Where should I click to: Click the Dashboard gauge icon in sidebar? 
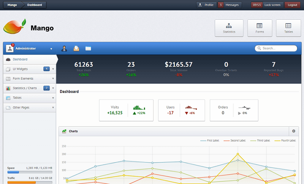click(8, 60)
